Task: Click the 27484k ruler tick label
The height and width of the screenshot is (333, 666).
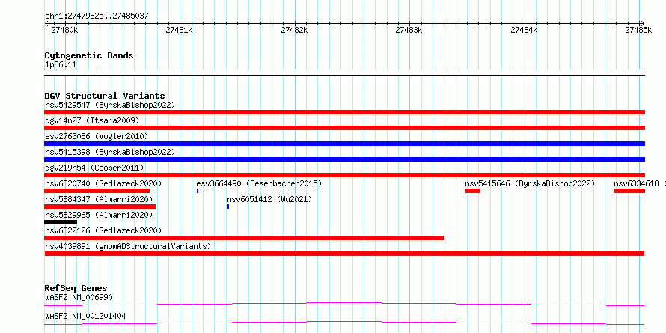Action: [x=524, y=30]
